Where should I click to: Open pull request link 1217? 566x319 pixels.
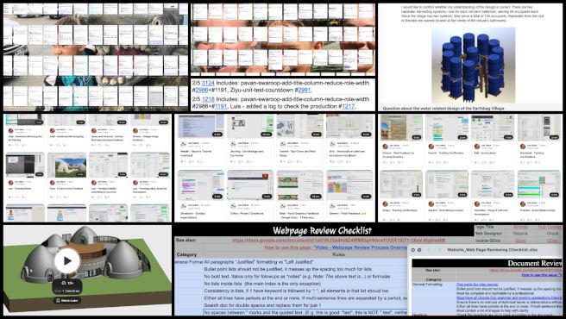(349, 106)
